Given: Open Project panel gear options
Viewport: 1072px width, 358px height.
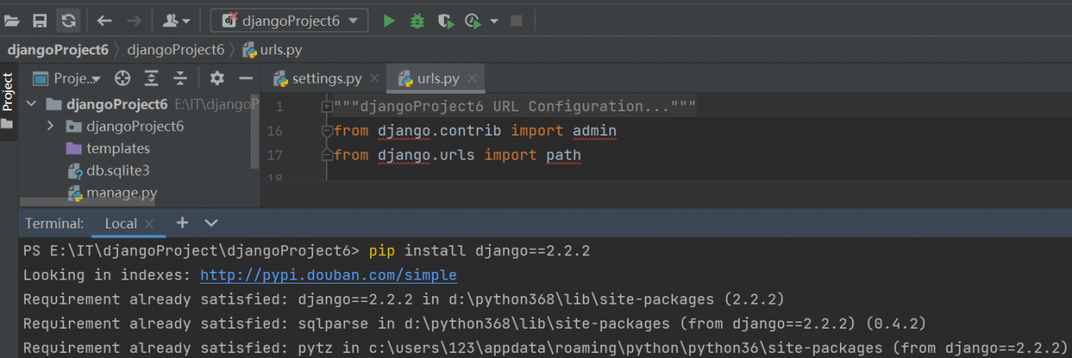Looking at the screenshot, I should pos(217,79).
